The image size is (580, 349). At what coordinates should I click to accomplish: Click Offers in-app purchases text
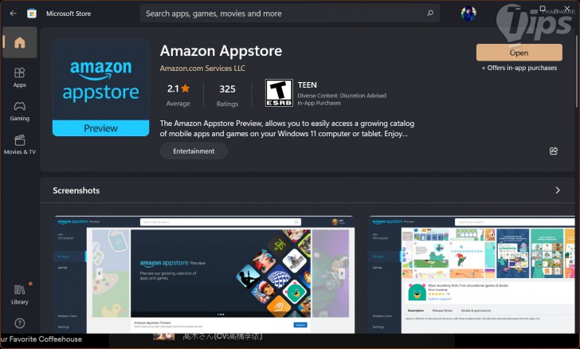(519, 68)
